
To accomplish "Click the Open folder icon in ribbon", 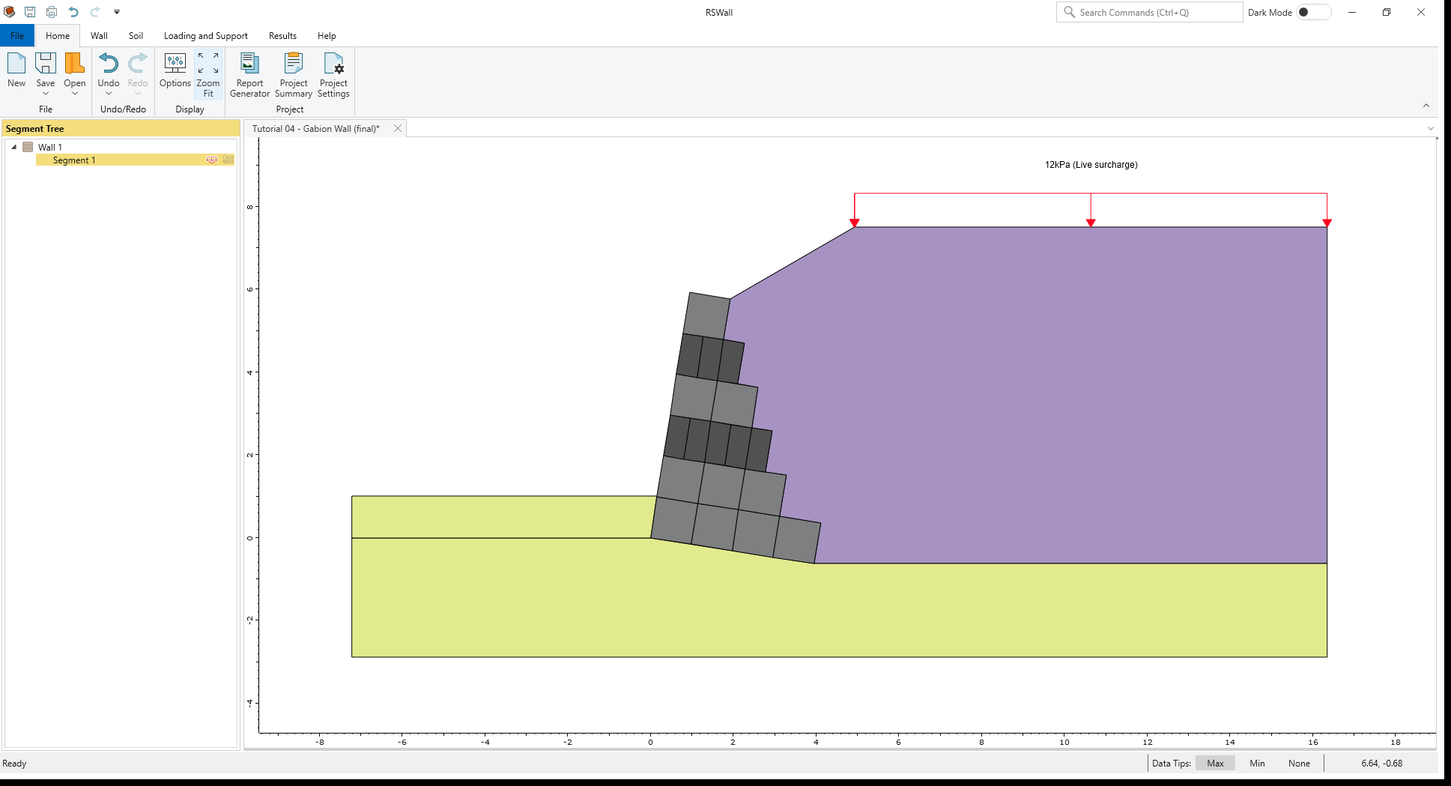I will click(75, 63).
